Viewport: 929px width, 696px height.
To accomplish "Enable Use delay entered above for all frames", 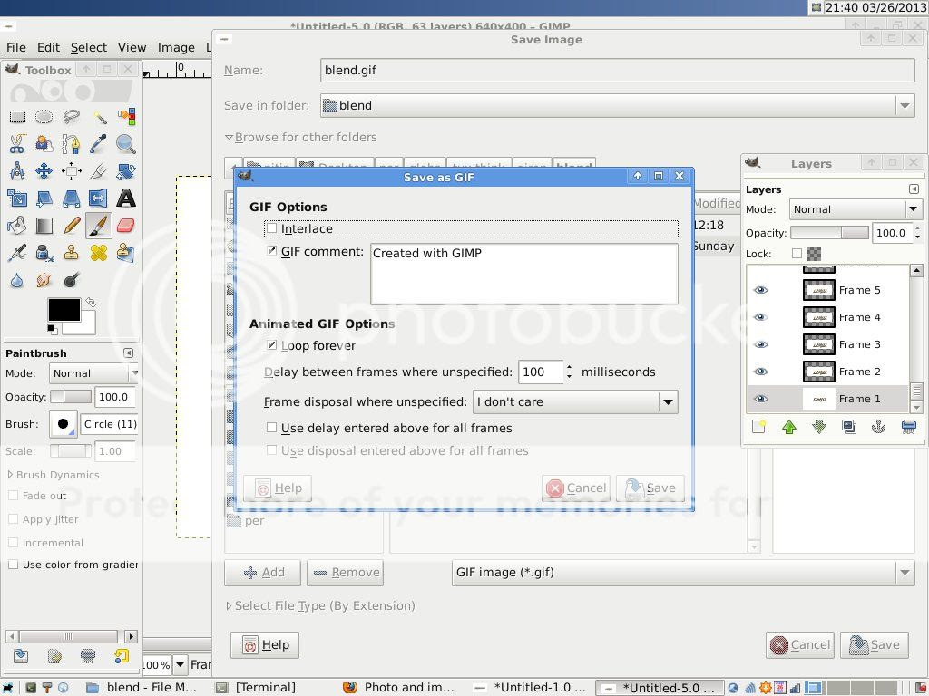I will (271, 428).
